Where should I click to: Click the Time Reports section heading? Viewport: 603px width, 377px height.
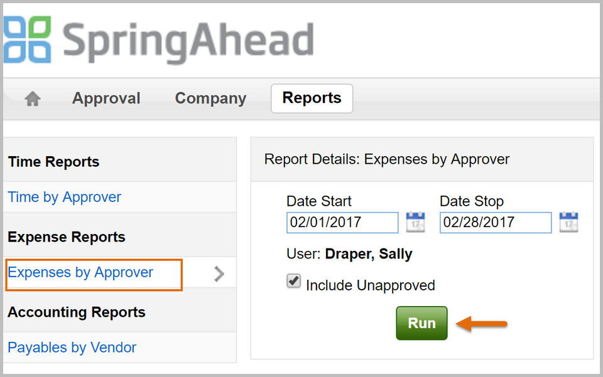(54, 162)
